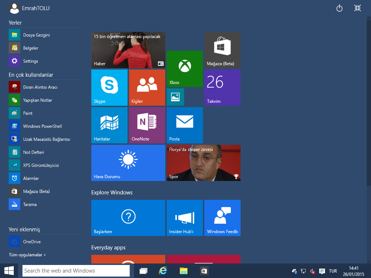Screen dimensions: 371x278
Task: Open the network tray icon
Action: [303, 271]
